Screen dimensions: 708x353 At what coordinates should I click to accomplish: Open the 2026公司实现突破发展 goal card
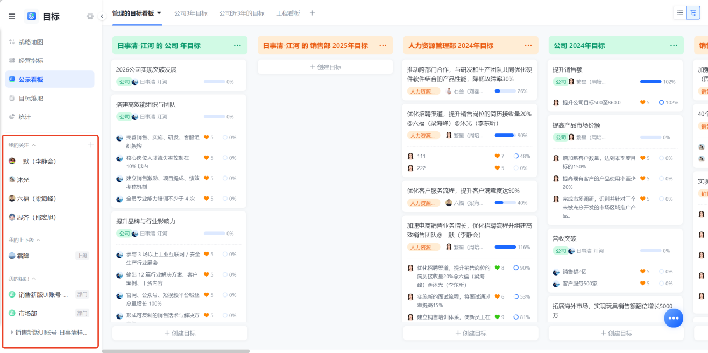pos(179,75)
